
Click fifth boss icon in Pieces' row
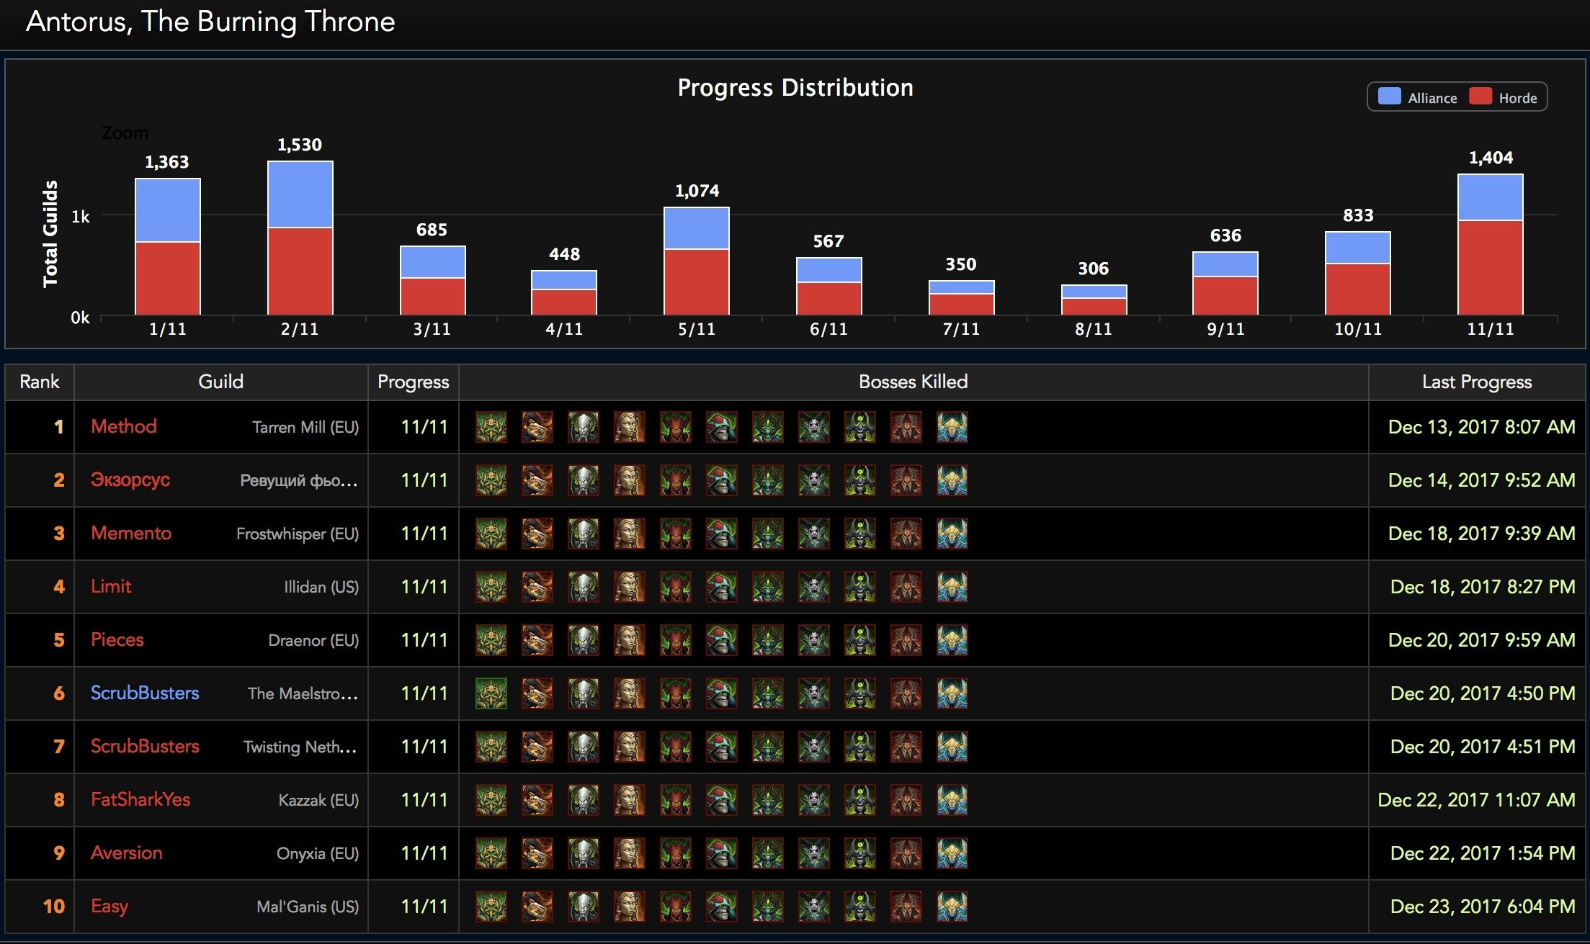[675, 640]
